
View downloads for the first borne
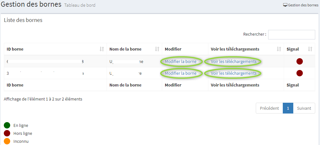point(233,61)
